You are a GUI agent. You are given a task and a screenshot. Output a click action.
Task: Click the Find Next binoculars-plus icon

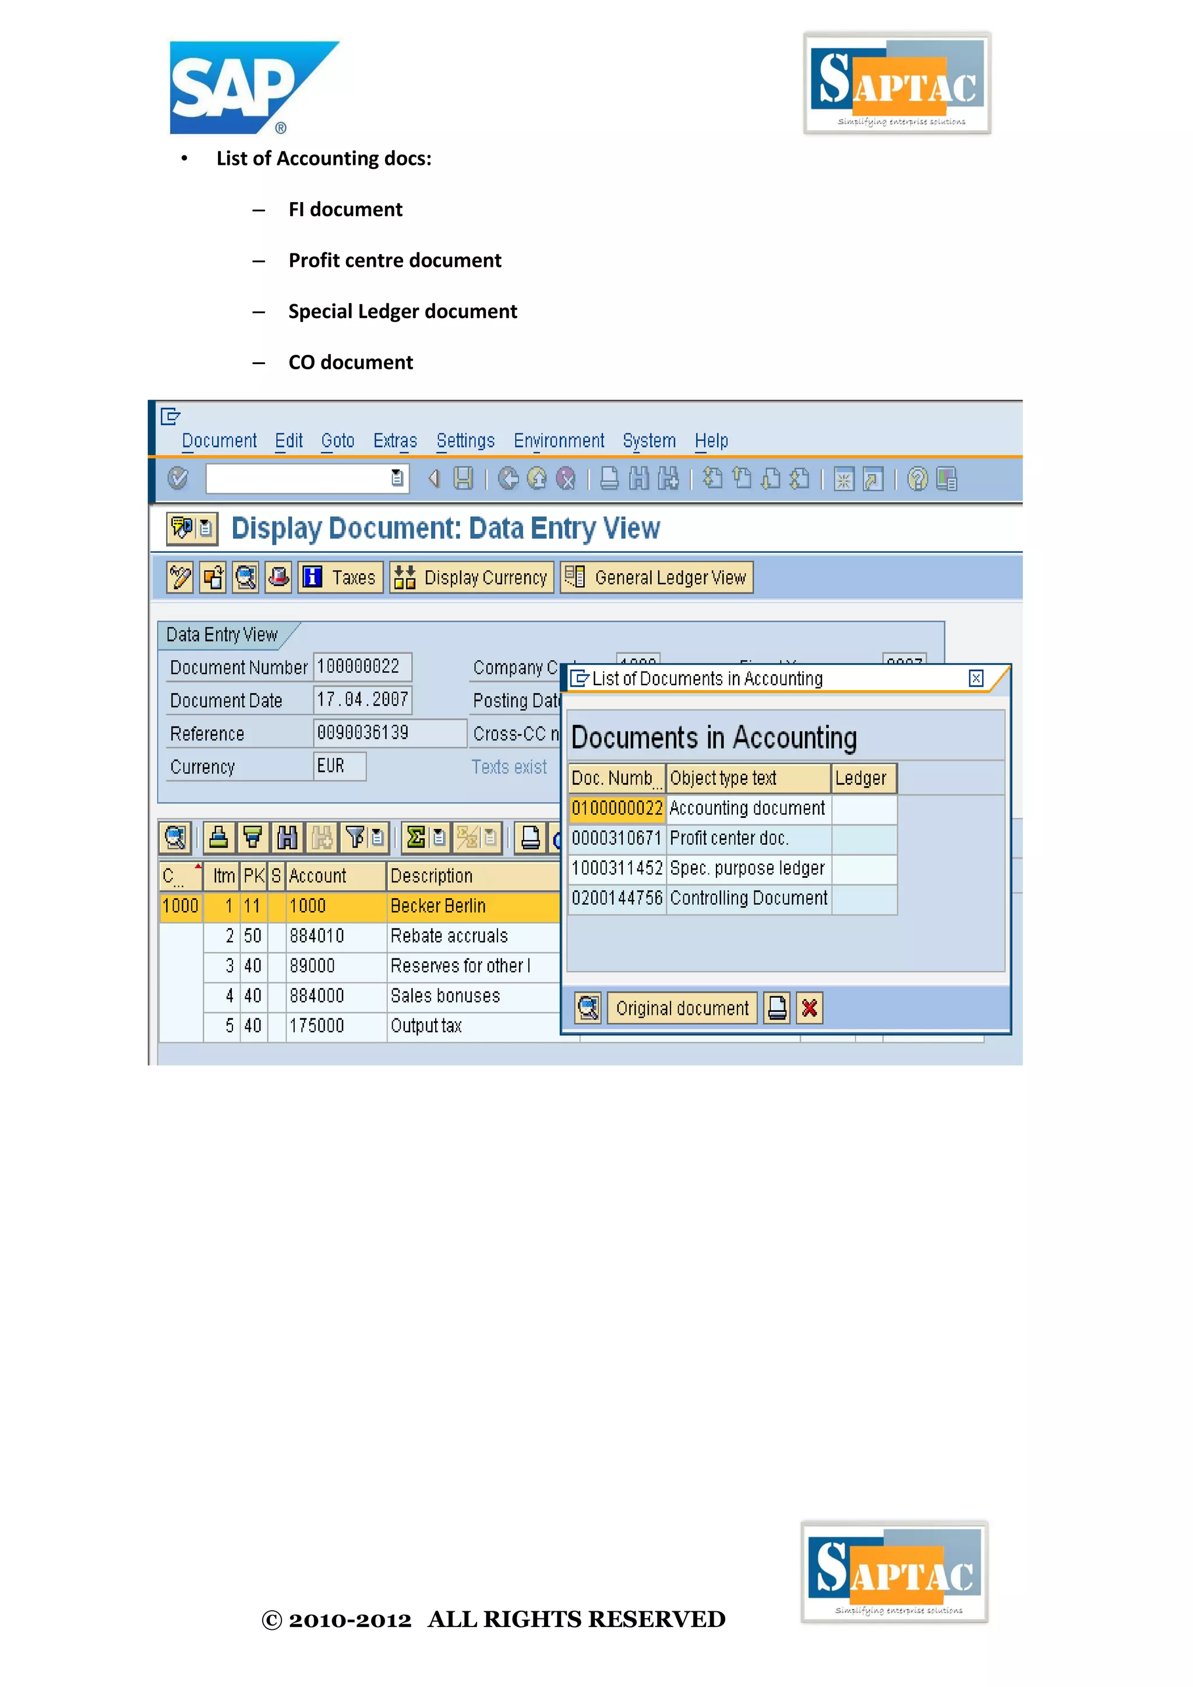pyautogui.click(x=669, y=478)
